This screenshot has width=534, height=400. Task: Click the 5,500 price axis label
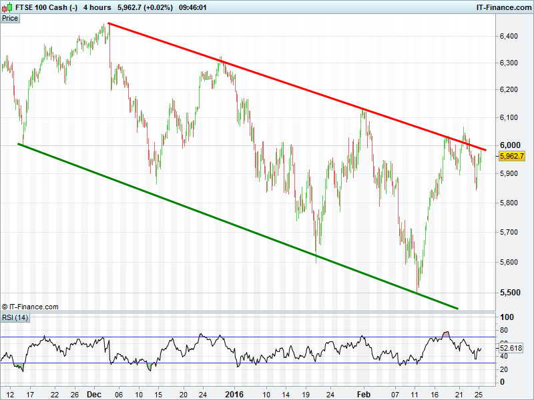[x=509, y=293]
